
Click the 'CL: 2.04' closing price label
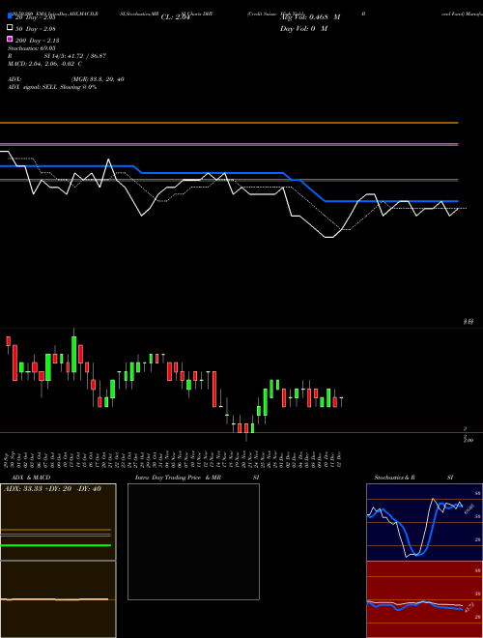(x=175, y=17)
